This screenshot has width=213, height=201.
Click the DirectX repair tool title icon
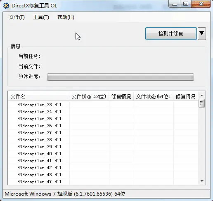tap(6, 6)
